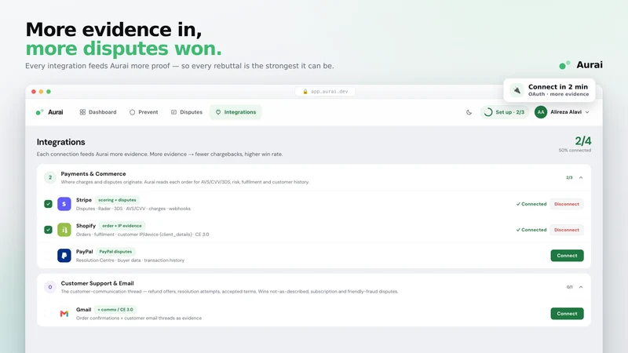
Task: Toggle dark mode moon icon
Action: click(469, 112)
